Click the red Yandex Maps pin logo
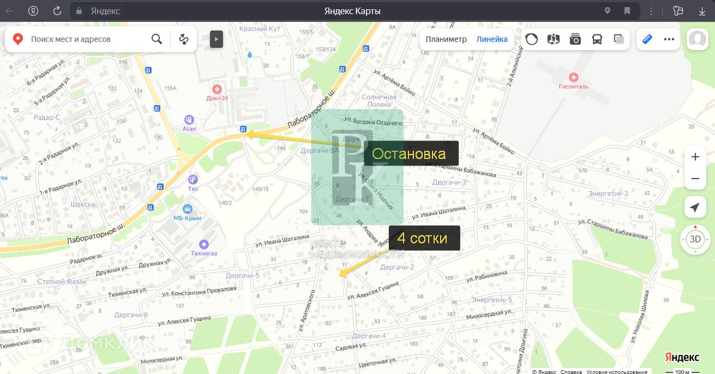This screenshot has height=374, width=715. (x=18, y=39)
